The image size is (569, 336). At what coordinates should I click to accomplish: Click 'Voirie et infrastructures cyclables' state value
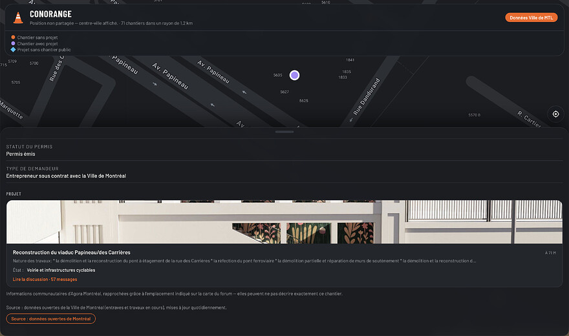(61, 270)
